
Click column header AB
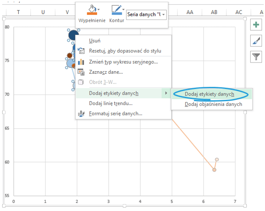click(x=214, y=13)
